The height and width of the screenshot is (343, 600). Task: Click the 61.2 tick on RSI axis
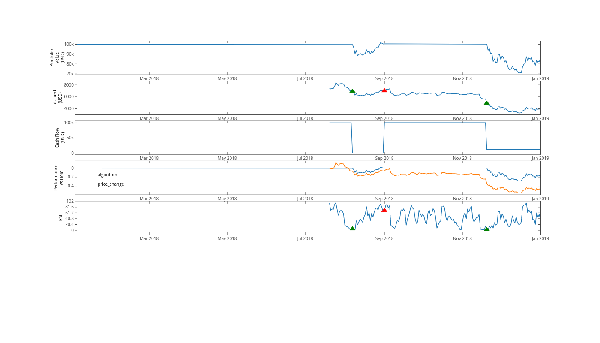coord(69,213)
